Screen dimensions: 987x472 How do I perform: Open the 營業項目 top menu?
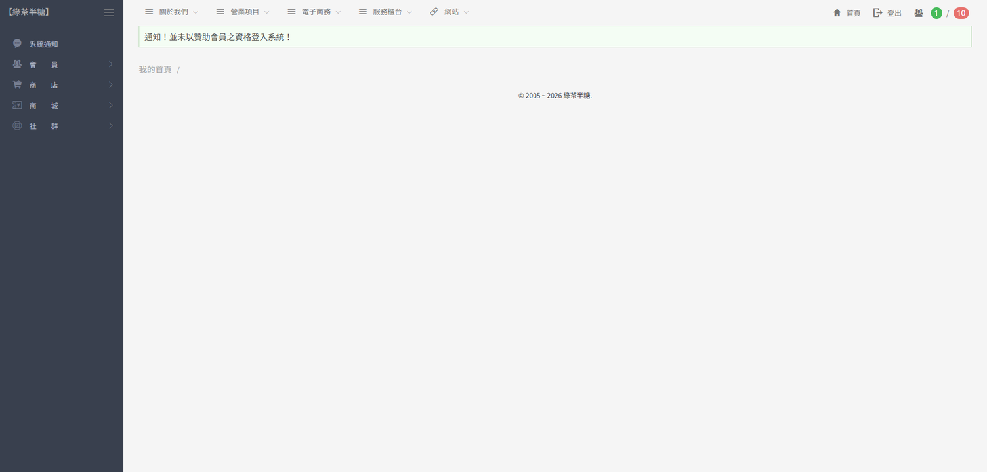pos(244,12)
